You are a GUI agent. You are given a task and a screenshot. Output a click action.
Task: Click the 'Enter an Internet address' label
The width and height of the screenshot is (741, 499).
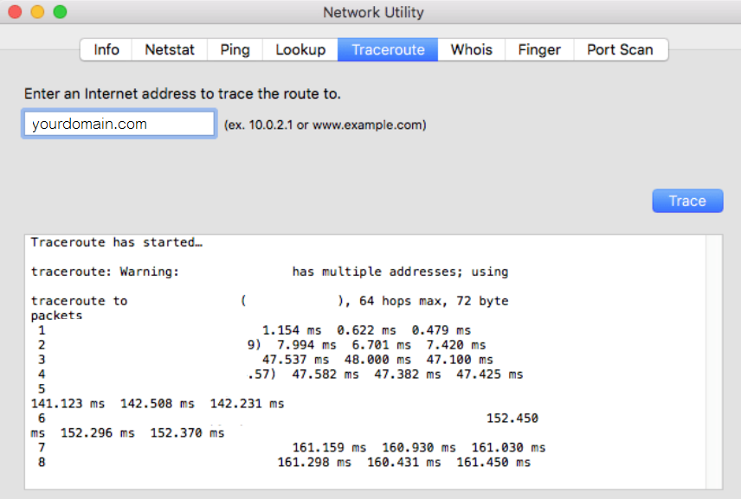tap(183, 93)
